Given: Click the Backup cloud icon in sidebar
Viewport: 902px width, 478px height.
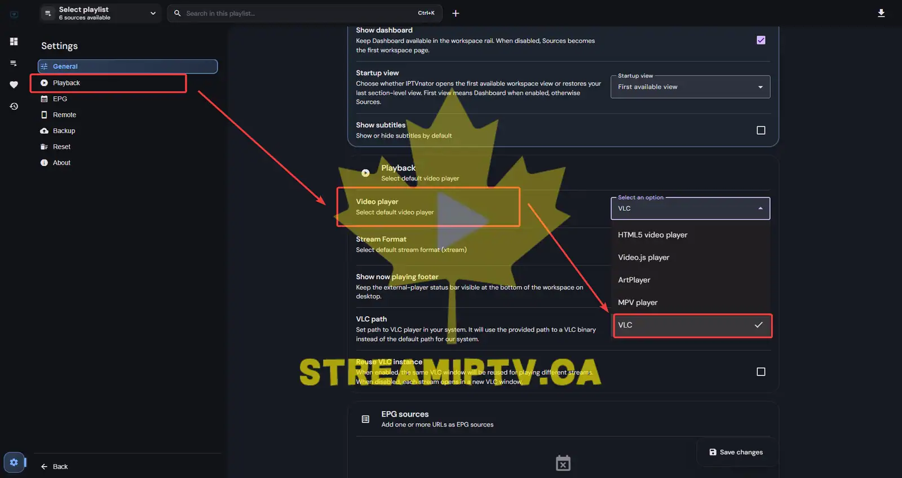Looking at the screenshot, I should (x=44, y=131).
